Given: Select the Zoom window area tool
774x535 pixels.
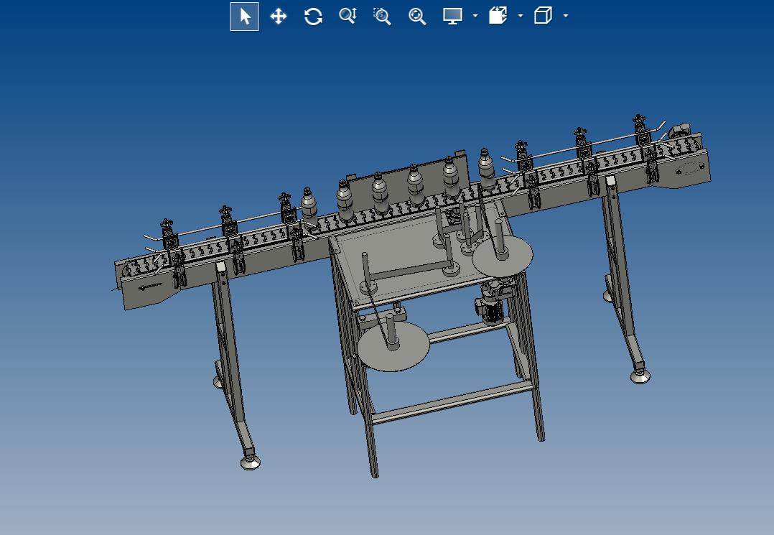Looking at the screenshot, I should [382, 17].
